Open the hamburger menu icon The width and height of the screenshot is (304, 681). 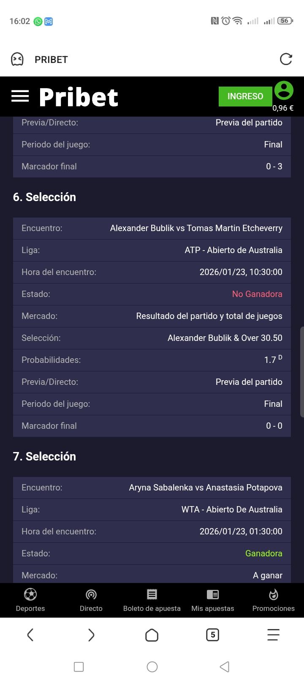[x=20, y=96]
